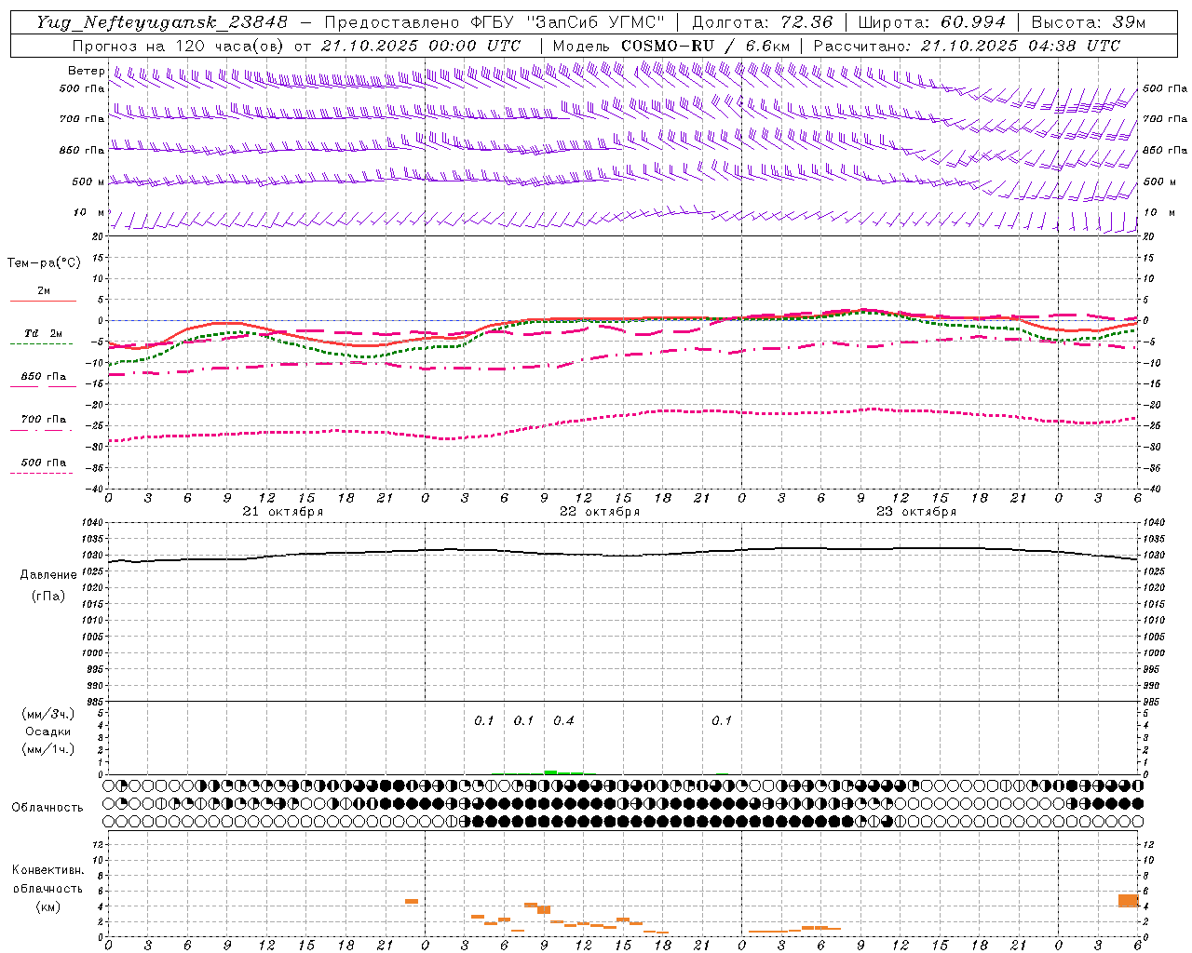Click the (мм/1ч.) precipitation unit label
1192x953 pixels.
pos(48,749)
